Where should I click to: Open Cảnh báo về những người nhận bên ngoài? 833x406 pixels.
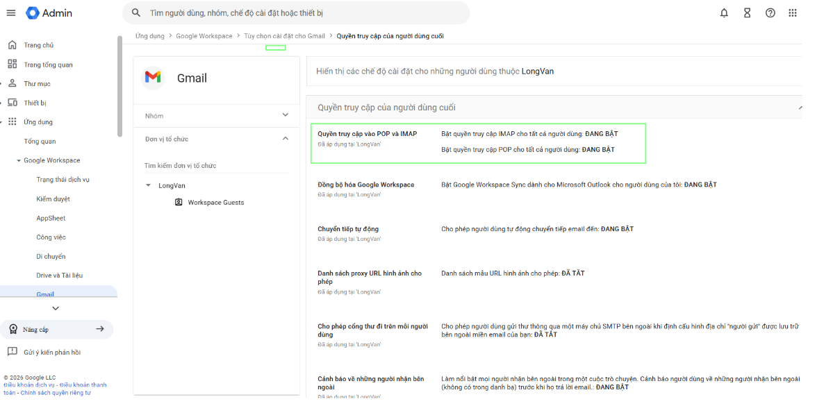371,383
